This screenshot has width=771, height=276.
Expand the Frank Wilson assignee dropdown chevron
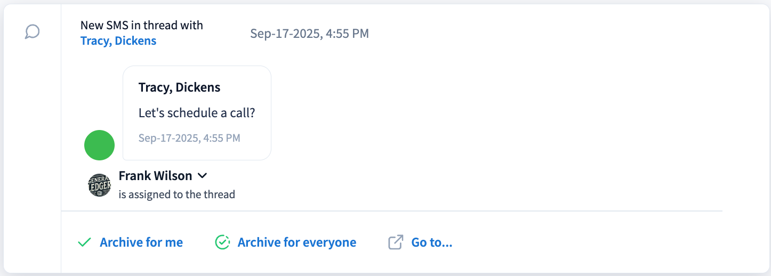pyautogui.click(x=202, y=175)
